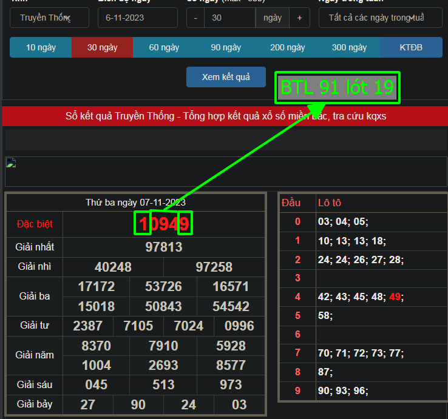Click the Đặc biệt prize number 10949
448x419 pixels.
(164, 224)
